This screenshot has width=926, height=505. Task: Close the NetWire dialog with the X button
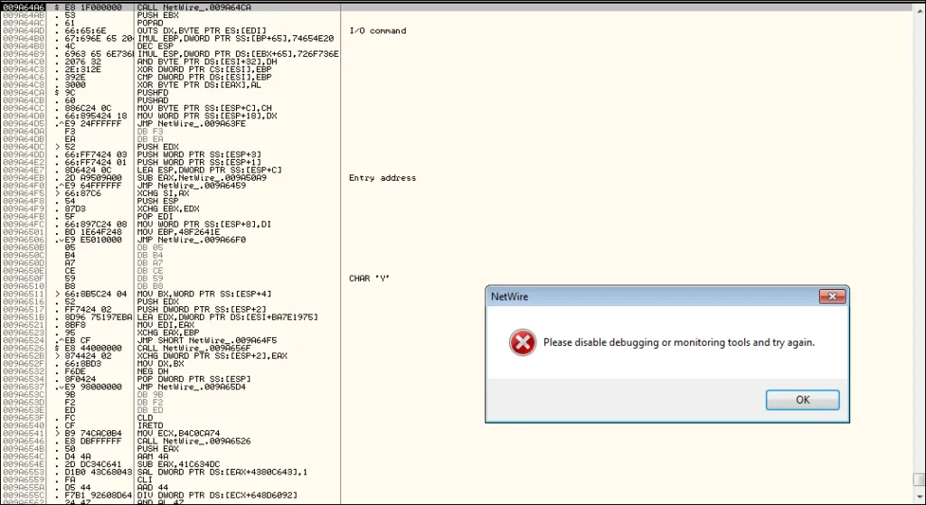[832, 296]
